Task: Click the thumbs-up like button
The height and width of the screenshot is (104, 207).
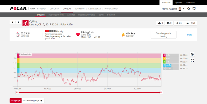Action: coord(160,23)
